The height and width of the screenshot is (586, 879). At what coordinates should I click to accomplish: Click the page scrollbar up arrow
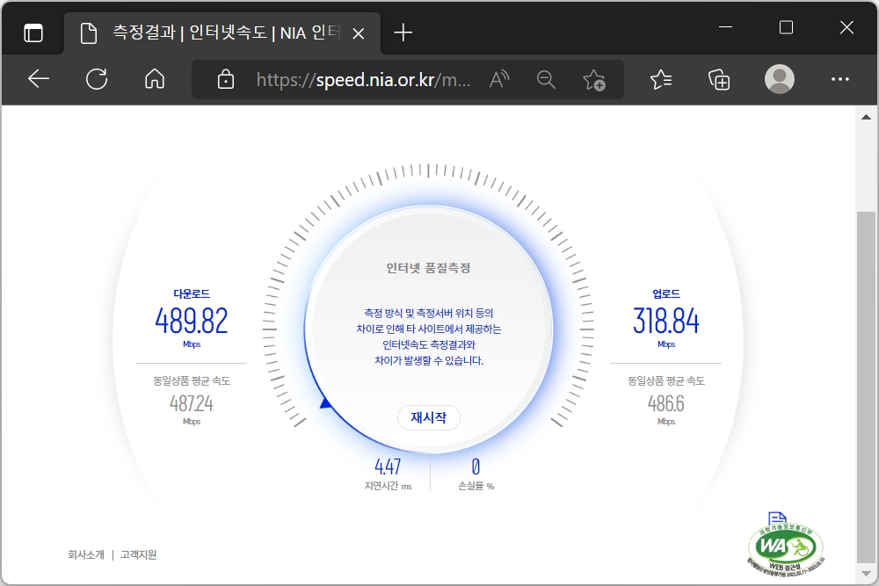(x=866, y=117)
